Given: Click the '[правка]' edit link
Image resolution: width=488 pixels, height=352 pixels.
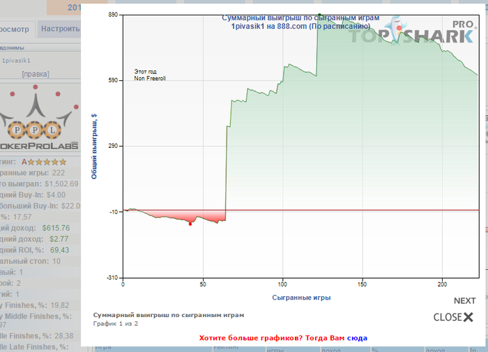Looking at the screenshot, I should tap(36, 74).
